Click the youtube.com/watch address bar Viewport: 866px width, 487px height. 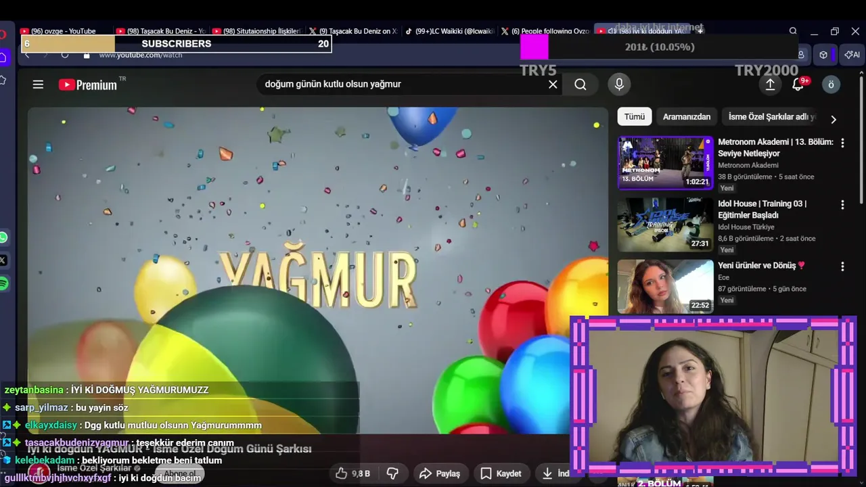click(141, 55)
